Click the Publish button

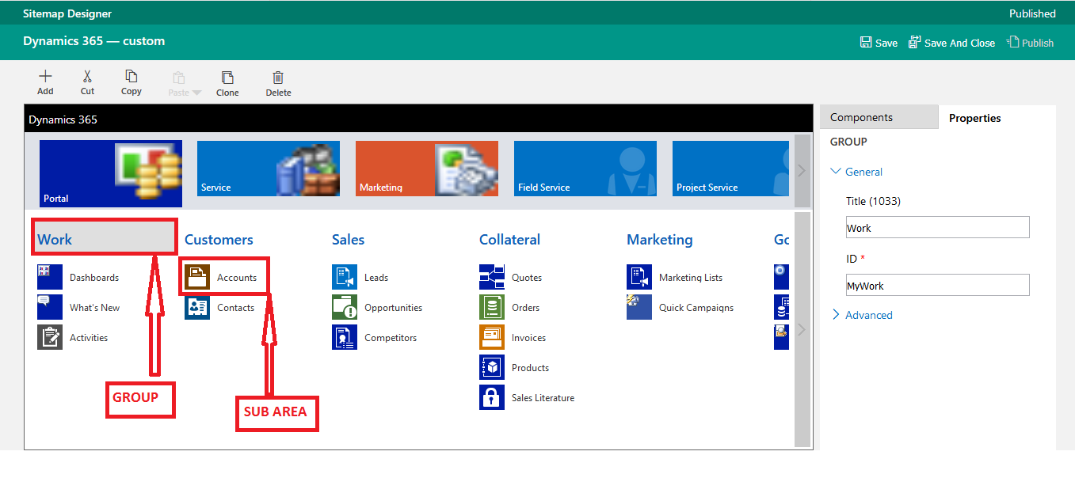click(x=1030, y=43)
